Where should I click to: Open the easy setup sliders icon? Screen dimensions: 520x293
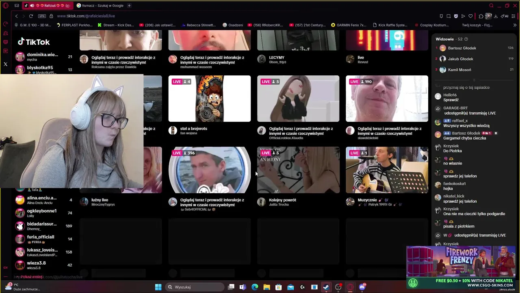513,16
